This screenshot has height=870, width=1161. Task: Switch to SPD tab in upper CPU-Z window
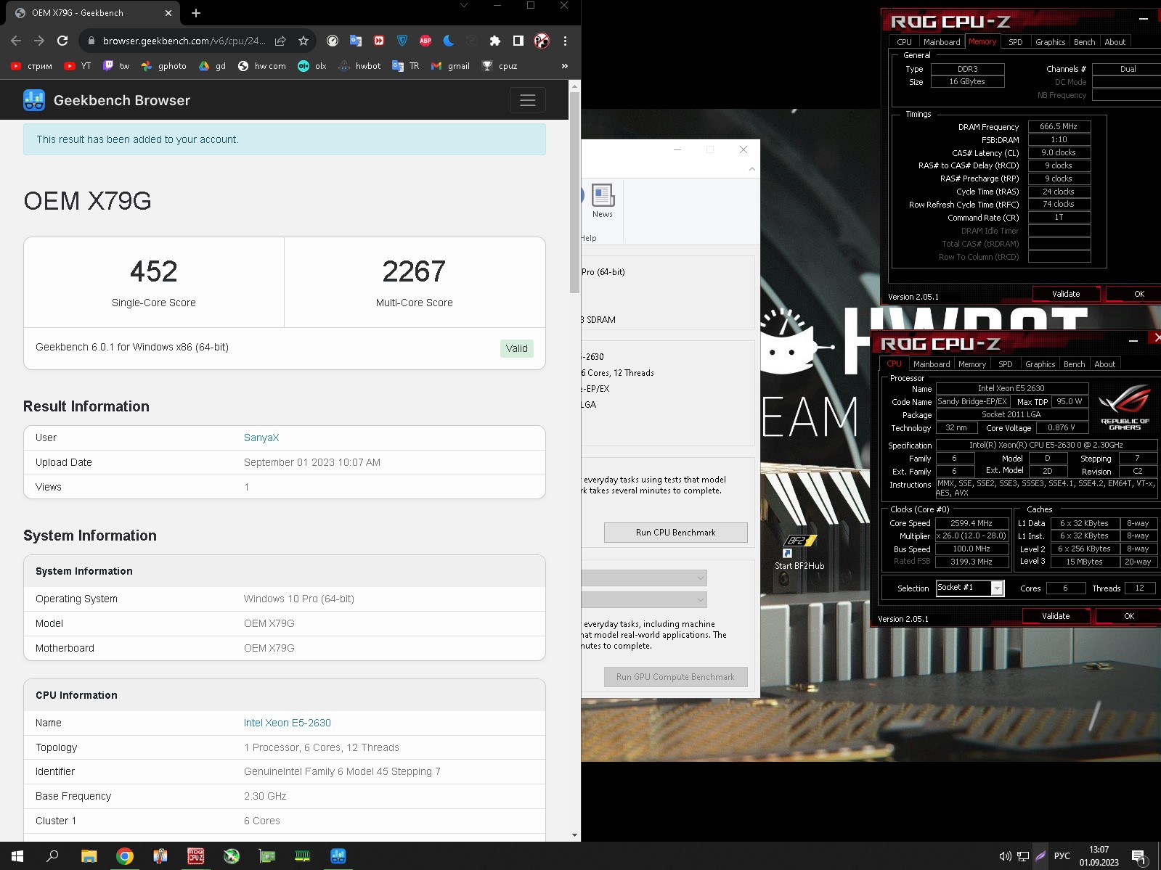pyautogui.click(x=1016, y=42)
